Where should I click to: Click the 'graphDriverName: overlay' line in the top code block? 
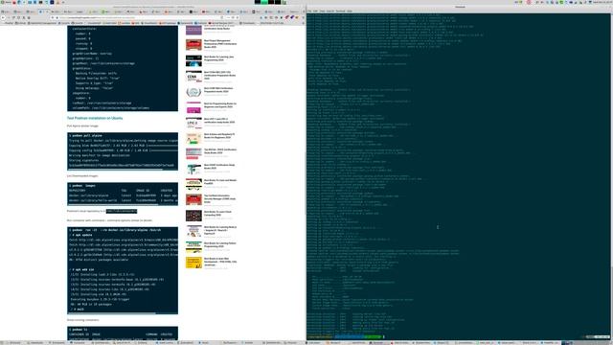[92, 54]
